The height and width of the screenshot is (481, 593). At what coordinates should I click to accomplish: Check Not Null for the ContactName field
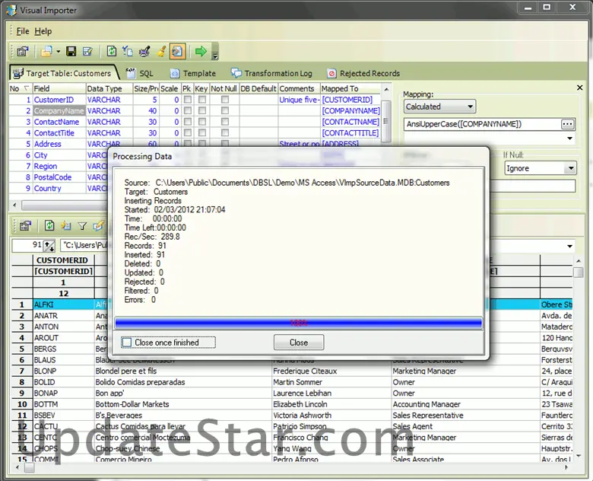(224, 122)
